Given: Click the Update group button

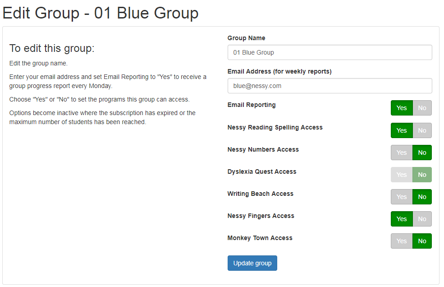Looking at the screenshot, I should pyautogui.click(x=252, y=263).
